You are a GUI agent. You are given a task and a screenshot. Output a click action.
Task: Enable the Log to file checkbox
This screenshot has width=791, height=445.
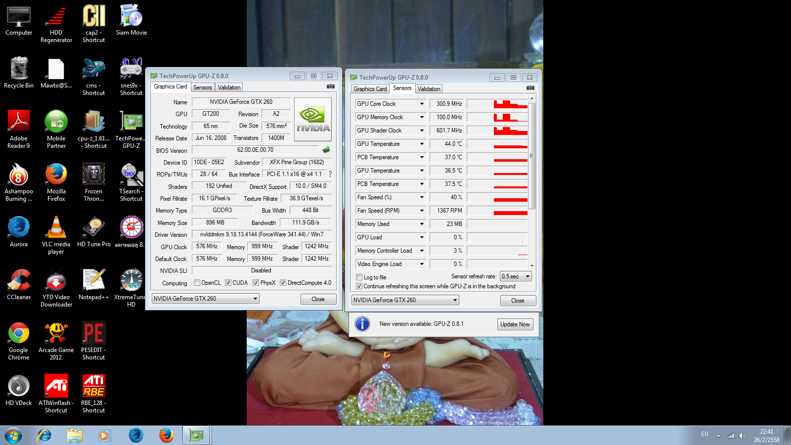(359, 277)
